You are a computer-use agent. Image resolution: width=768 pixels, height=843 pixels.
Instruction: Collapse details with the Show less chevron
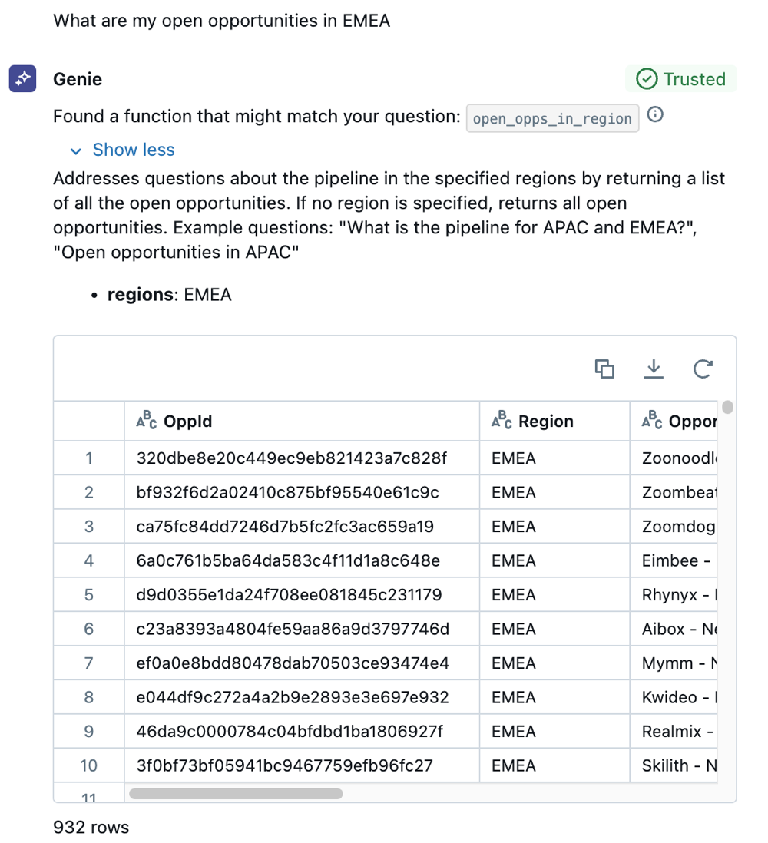click(74, 150)
